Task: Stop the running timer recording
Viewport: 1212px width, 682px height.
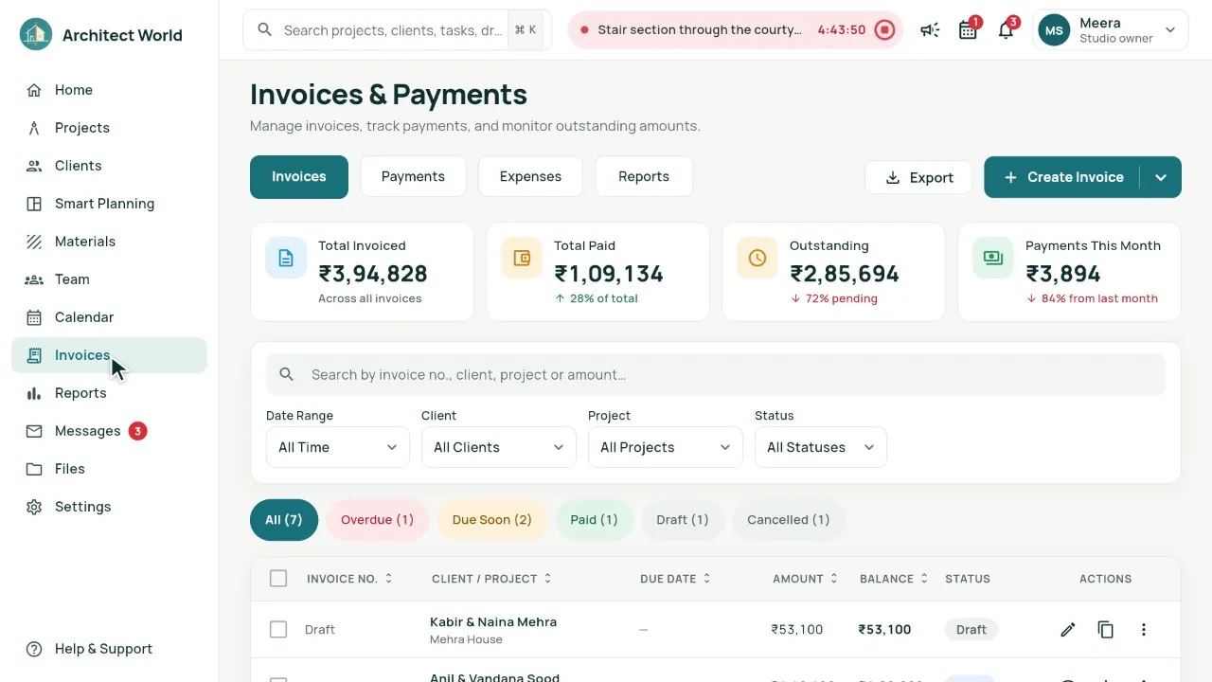Action: pyautogui.click(x=884, y=30)
